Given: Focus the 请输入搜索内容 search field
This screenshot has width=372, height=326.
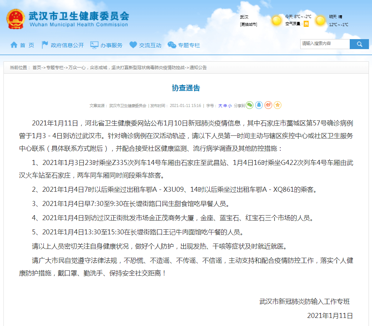Looking at the screenshot, I should (x=325, y=44).
